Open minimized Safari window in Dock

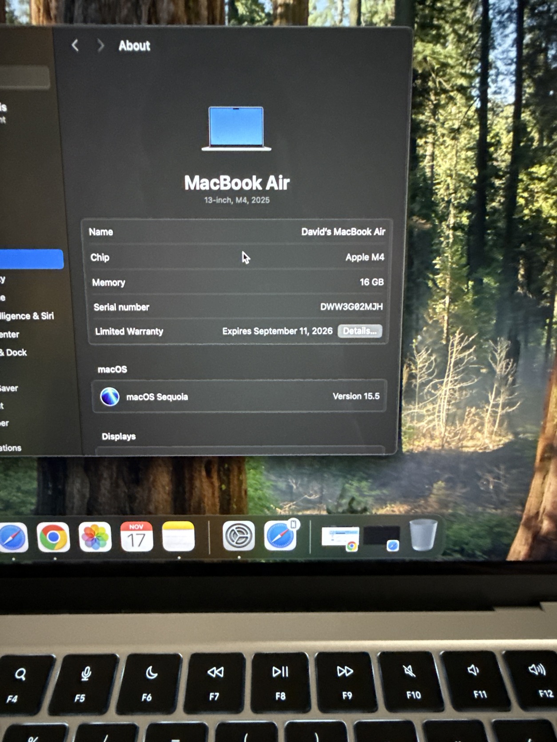[382, 537]
